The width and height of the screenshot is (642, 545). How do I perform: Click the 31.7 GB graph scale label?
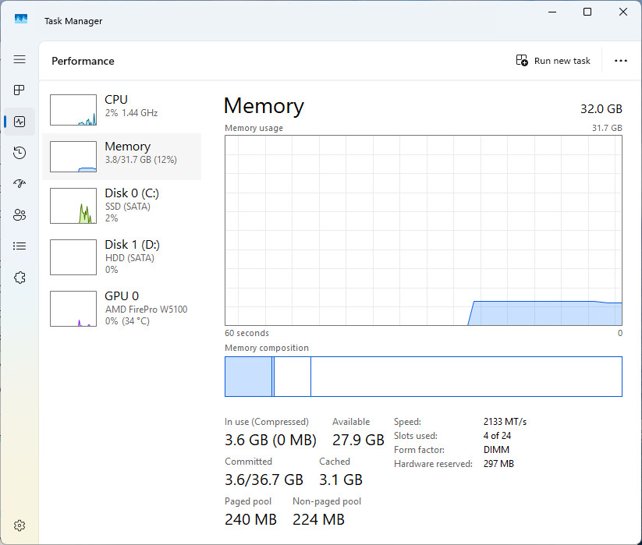(x=607, y=128)
